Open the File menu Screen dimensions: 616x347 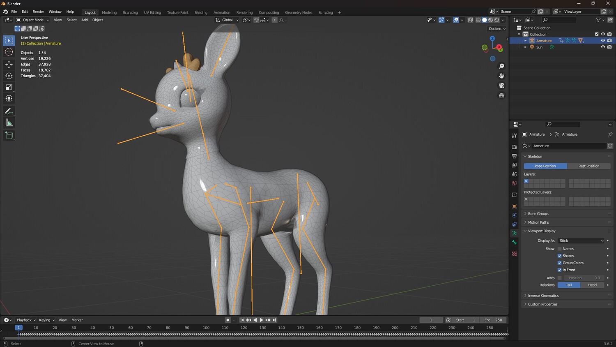pos(14,12)
